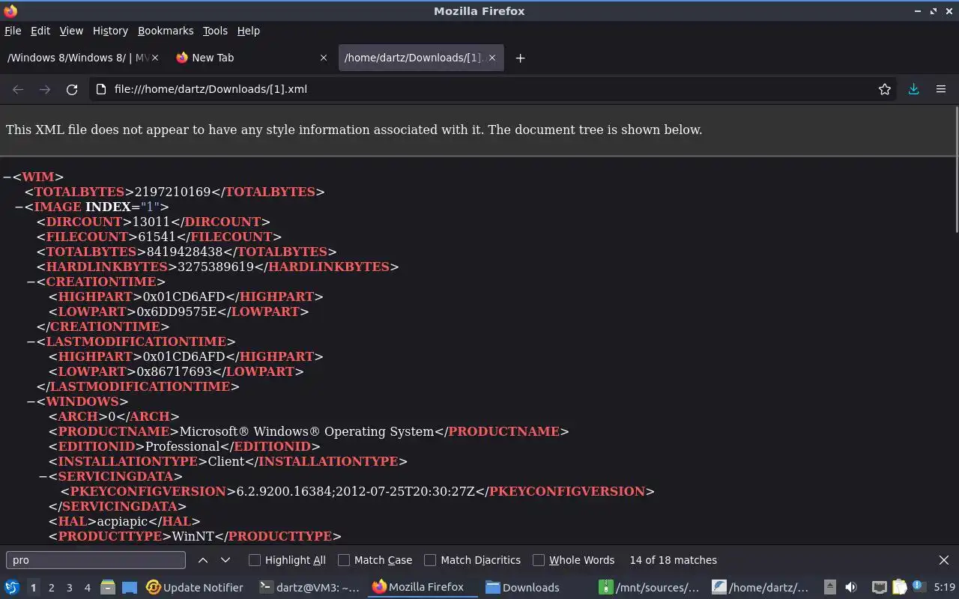
Task: Open the View menu
Action: point(71,31)
